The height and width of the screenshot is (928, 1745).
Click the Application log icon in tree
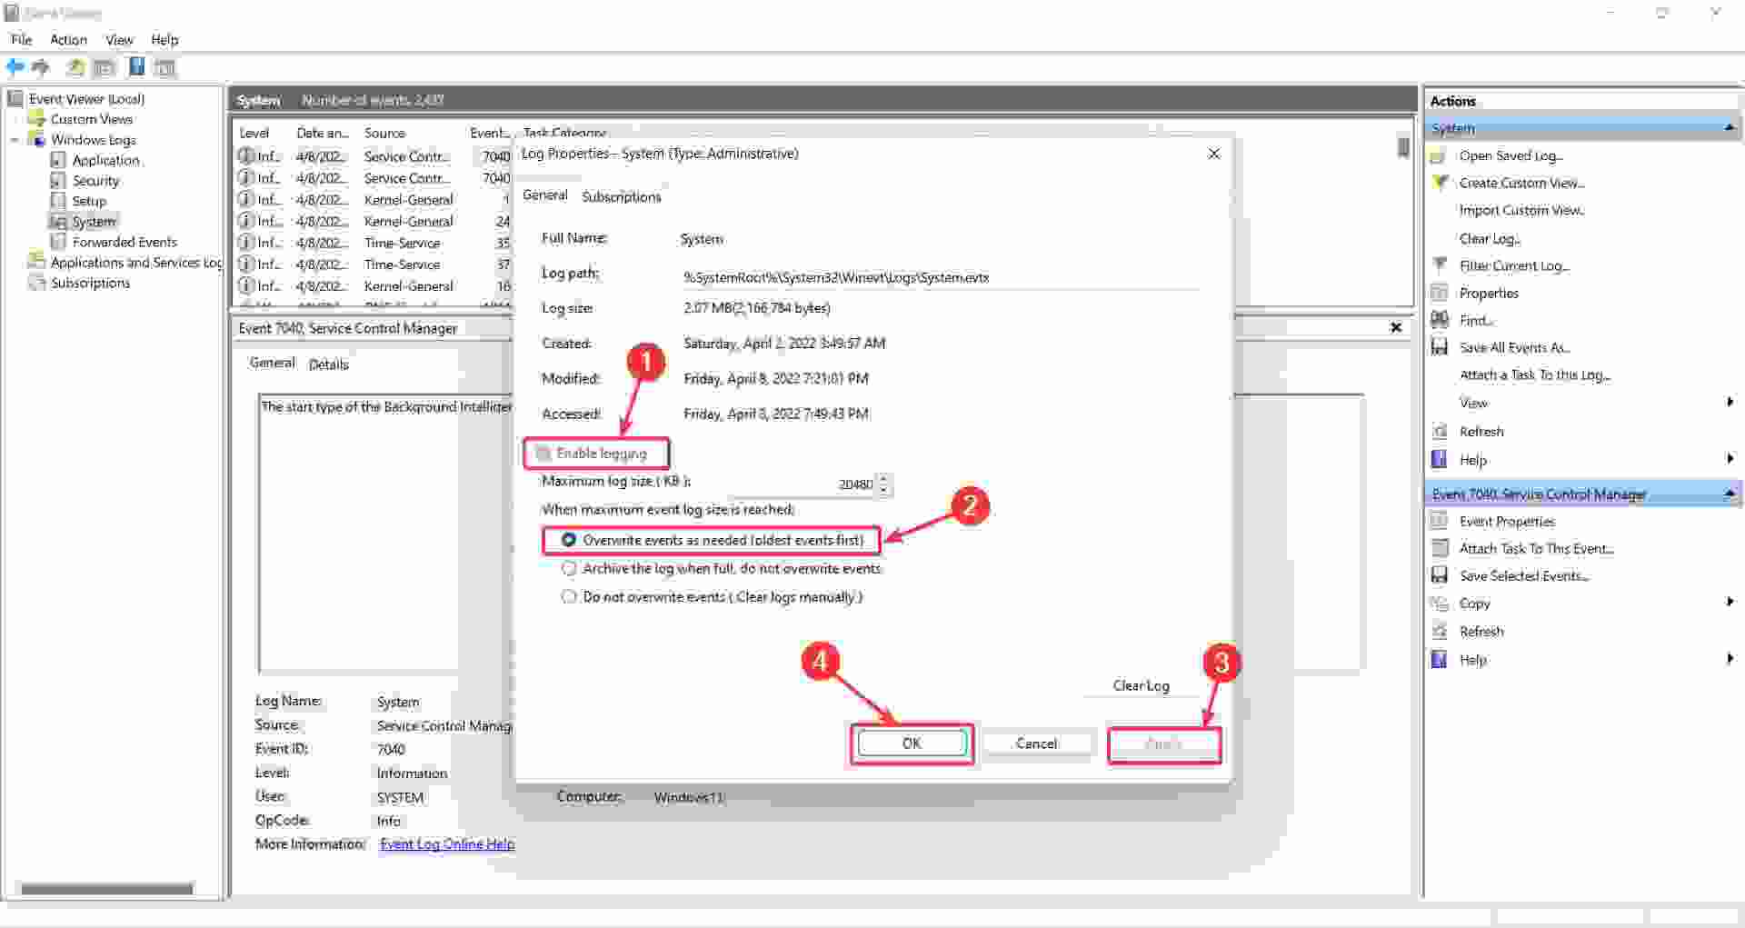[58, 160]
